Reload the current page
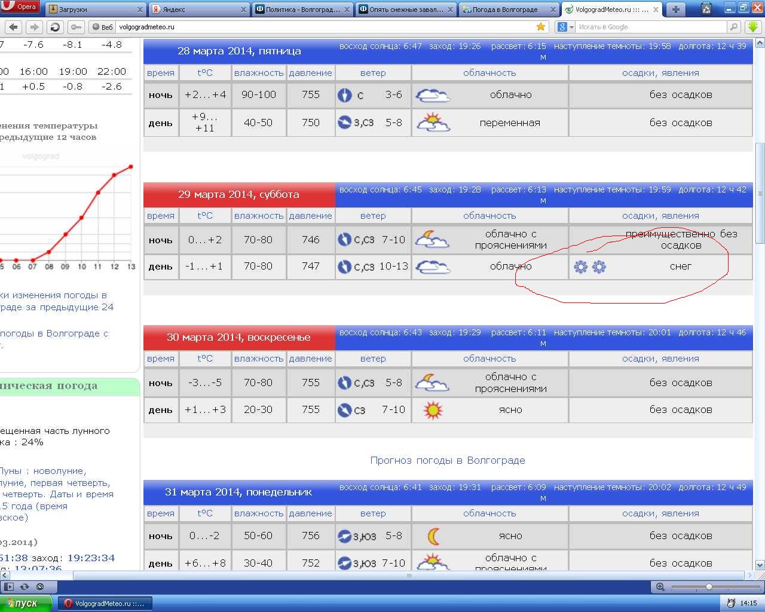The height and width of the screenshot is (612, 765). [55, 27]
